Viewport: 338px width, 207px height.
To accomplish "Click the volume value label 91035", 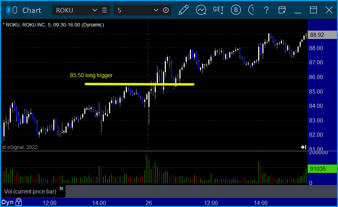I will pos(322,169).
